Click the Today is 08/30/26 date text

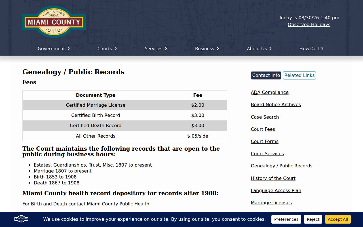click(x=309, y=18)
